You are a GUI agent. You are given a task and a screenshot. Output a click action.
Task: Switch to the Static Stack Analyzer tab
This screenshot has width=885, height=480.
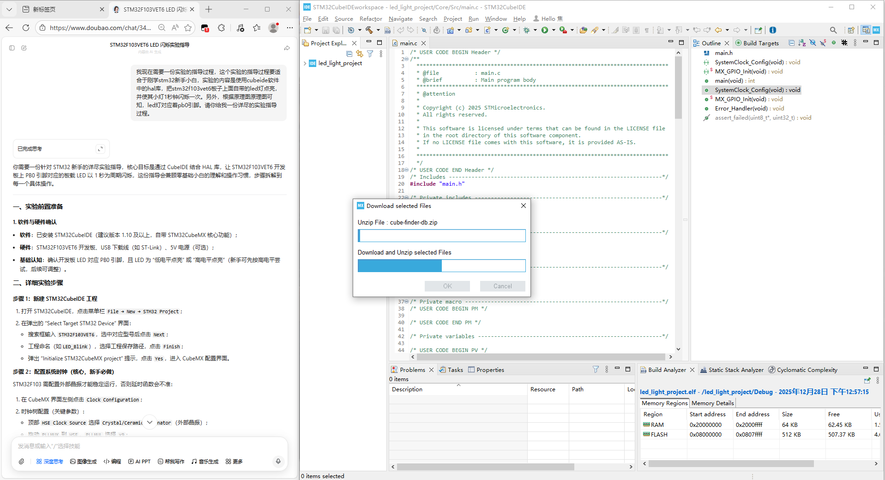coord(732,370)
